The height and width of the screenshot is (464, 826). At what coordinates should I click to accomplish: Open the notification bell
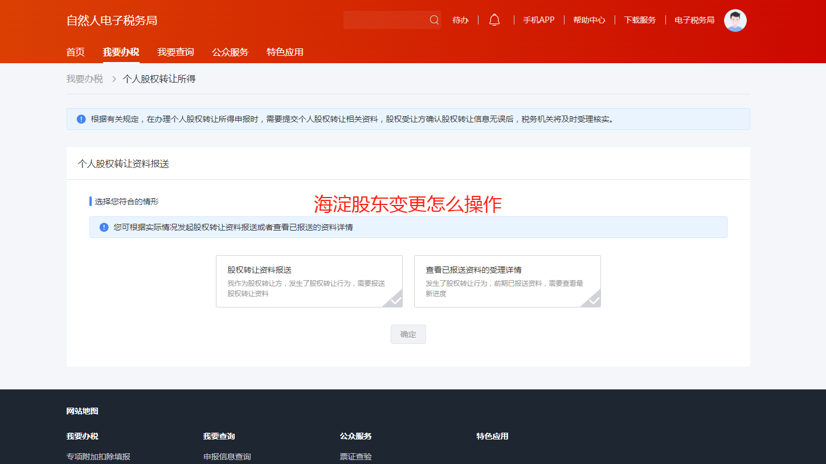click(x=494, y=19)
